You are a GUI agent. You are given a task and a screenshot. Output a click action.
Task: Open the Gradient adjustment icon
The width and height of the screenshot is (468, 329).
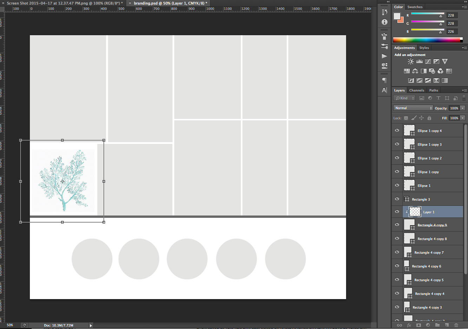444,80
